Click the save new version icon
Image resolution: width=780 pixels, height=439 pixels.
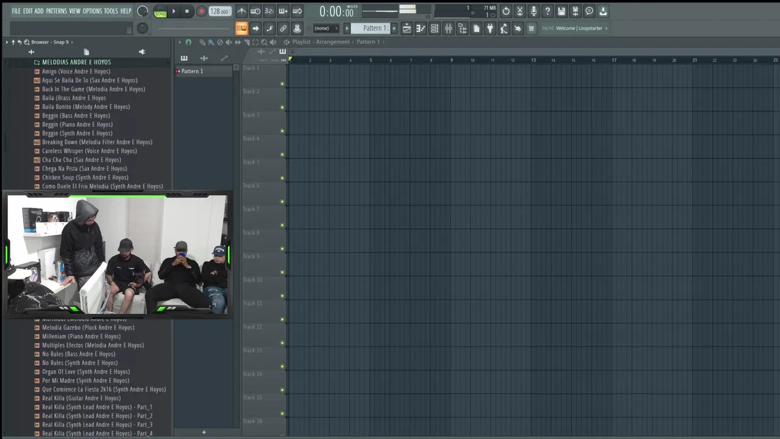point(575,11)
